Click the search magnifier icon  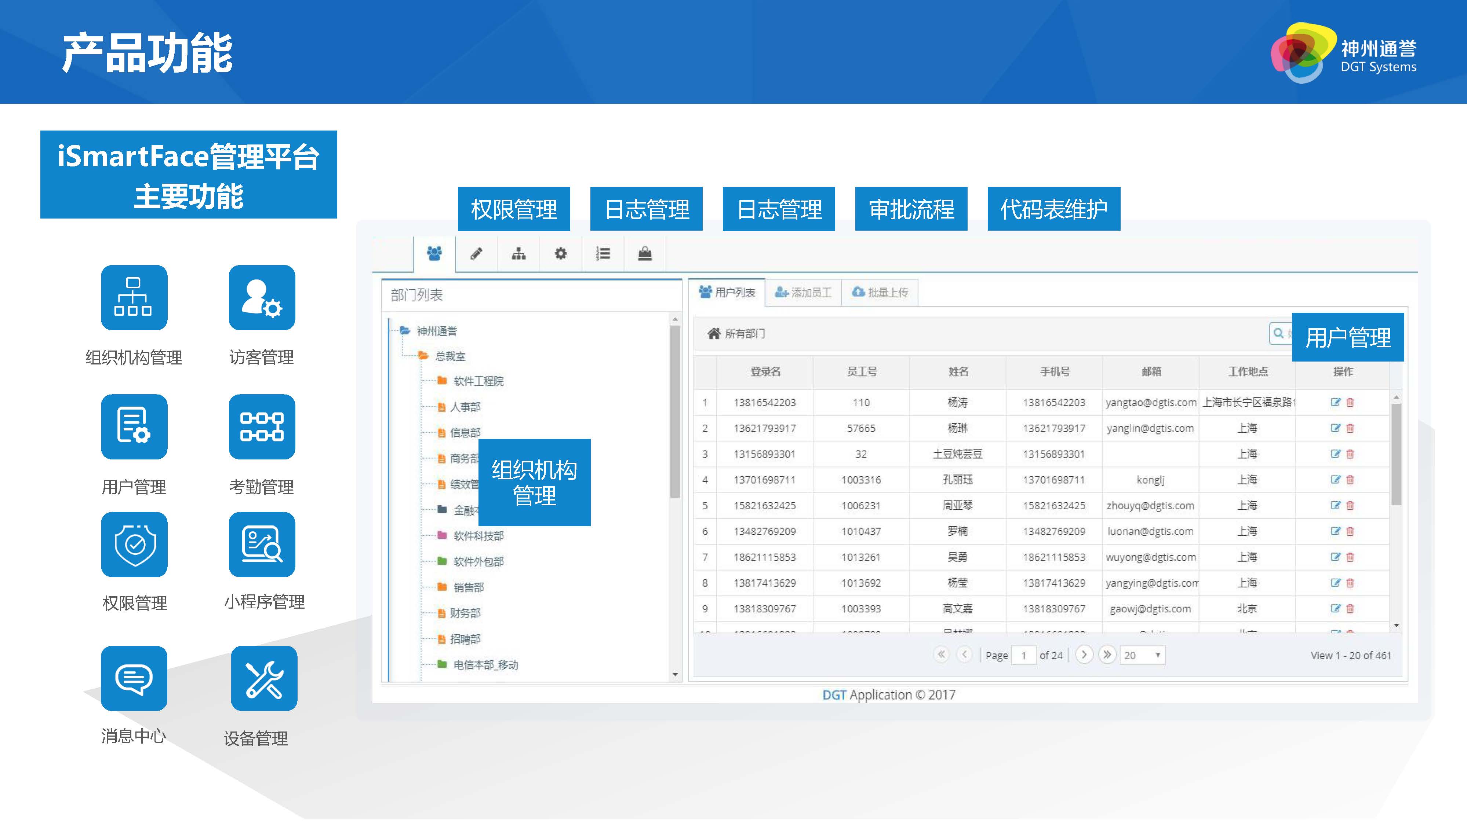click(x=1278, y=333)
